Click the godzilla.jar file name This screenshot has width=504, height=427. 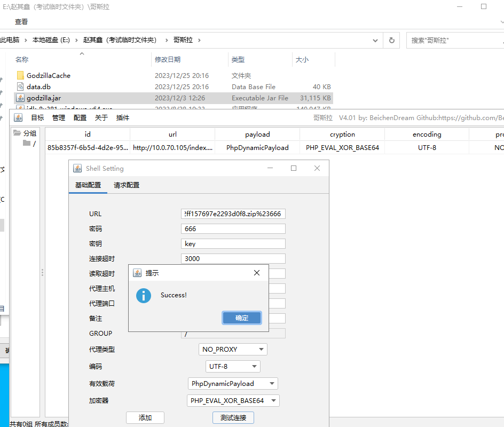44,98
